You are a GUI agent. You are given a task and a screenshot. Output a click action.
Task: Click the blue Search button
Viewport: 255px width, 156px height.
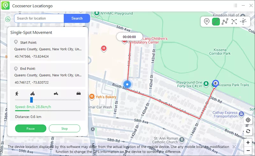tap(77, 19)
